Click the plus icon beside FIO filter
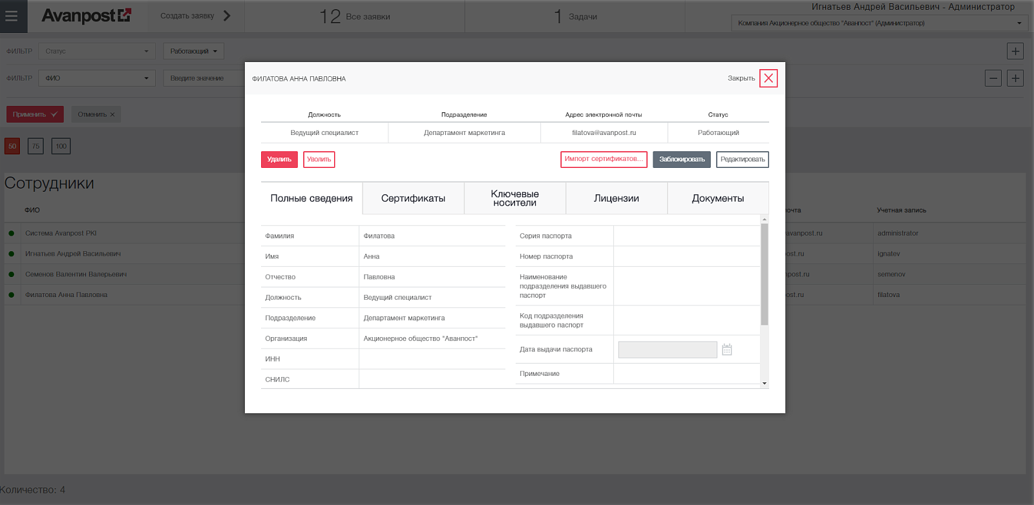 [1015, 78]
